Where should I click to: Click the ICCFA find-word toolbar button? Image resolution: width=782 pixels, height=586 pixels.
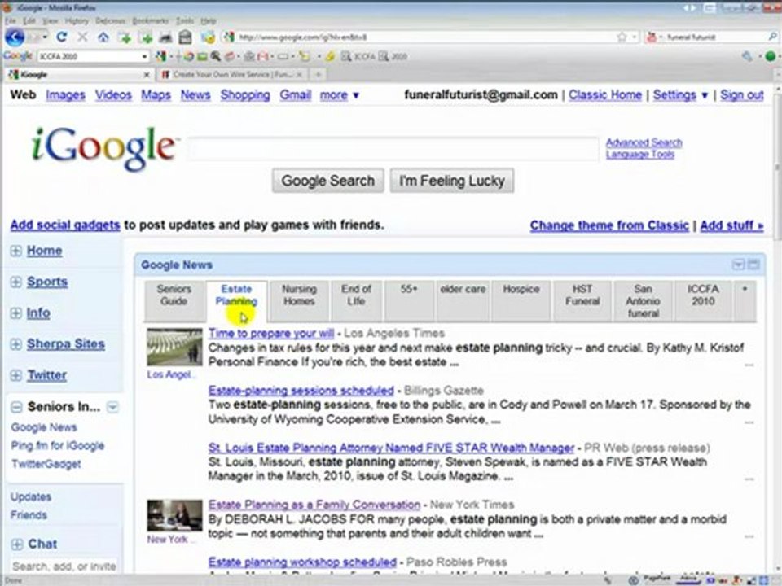pos(358,56)
